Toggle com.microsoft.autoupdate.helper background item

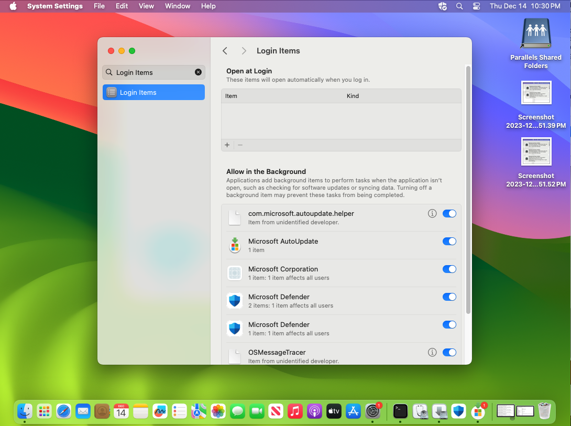pyautogui.click(x=449, y=213)
